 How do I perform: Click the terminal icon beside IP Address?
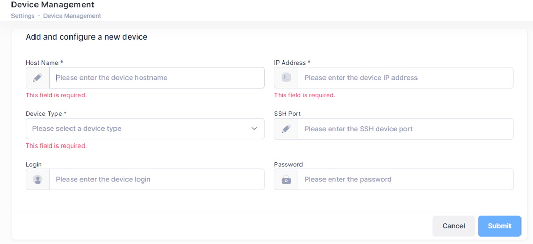tap(286, 78)
